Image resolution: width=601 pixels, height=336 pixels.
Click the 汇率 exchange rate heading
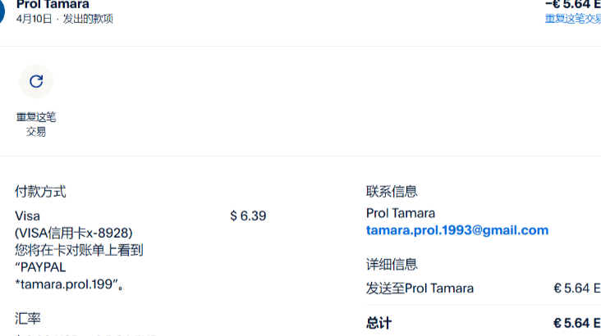pos(28,317)
